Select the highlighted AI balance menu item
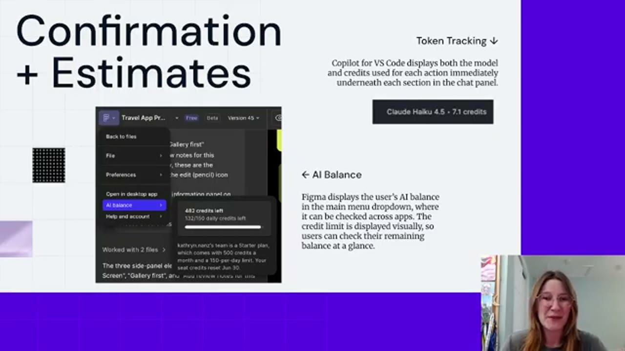The height and width of the screenshot is (351, 625). click(134, 205)
